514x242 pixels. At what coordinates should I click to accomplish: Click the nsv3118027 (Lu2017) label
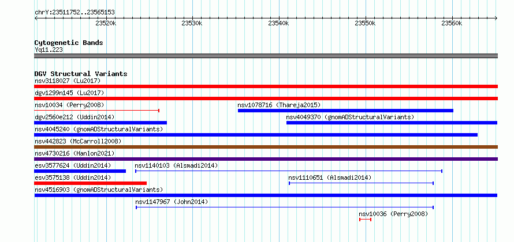68,81
